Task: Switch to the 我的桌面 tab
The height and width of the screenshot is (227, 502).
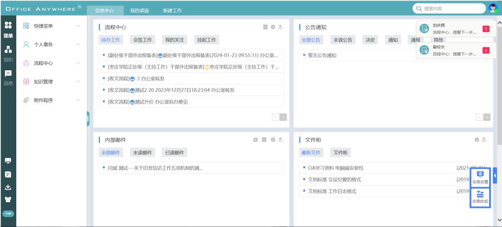Action: [x=140, y=10]
